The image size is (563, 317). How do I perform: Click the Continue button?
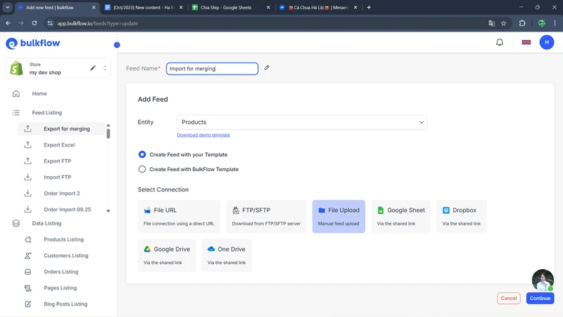[x=540, y=298]
